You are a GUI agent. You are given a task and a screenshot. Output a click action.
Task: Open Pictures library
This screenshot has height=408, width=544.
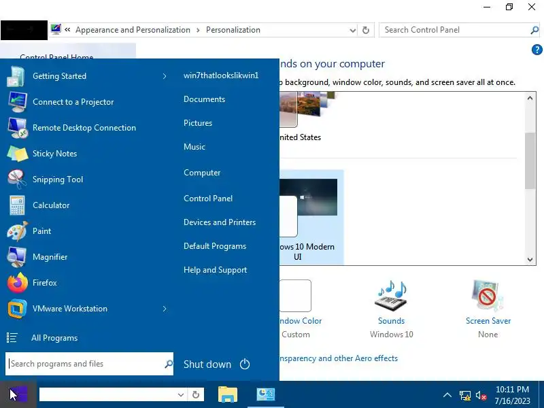click(198, 123)
